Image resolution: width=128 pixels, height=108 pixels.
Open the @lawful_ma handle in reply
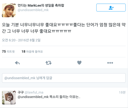click(34, 92)
